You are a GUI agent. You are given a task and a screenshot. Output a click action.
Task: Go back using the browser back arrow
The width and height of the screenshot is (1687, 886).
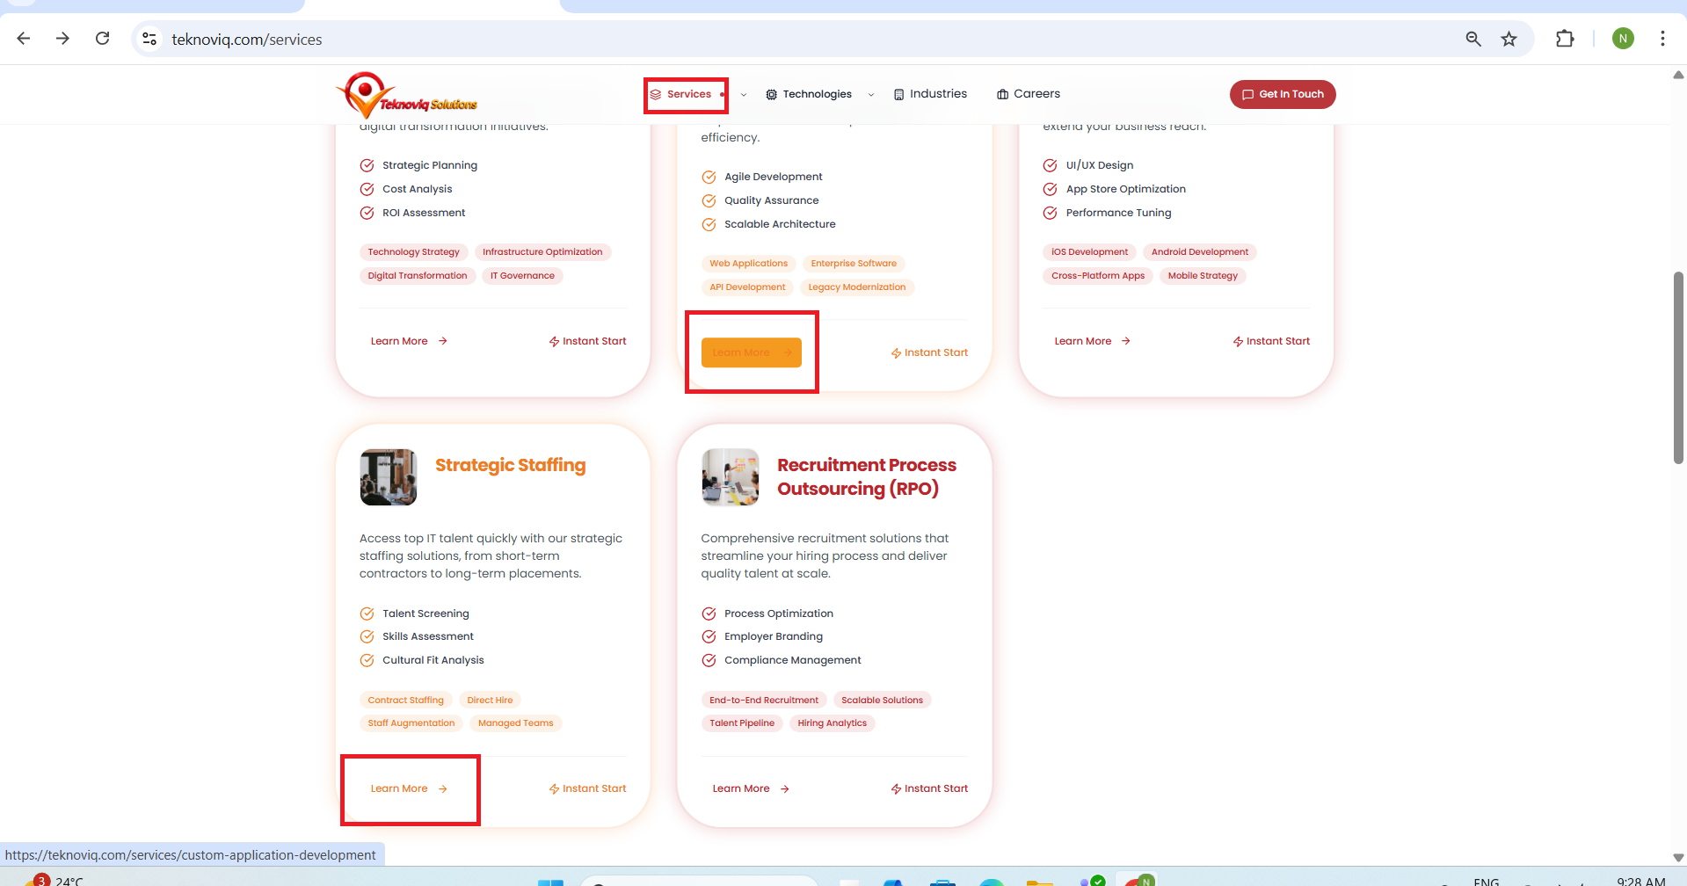click(x=24, y=39)
